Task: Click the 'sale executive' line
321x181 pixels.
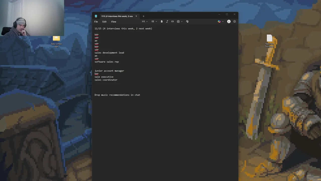Action: click(104, 77)
